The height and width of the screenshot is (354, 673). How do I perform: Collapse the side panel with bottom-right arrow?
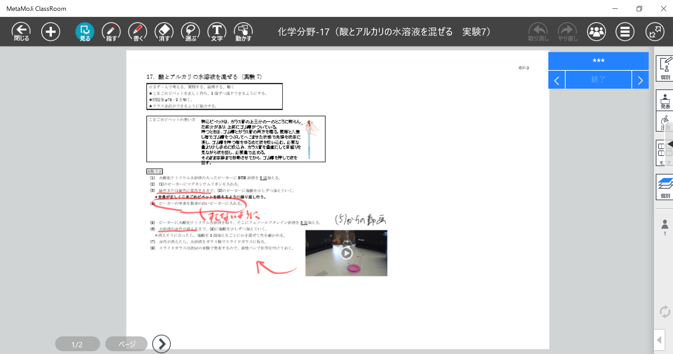pos(659,340)
